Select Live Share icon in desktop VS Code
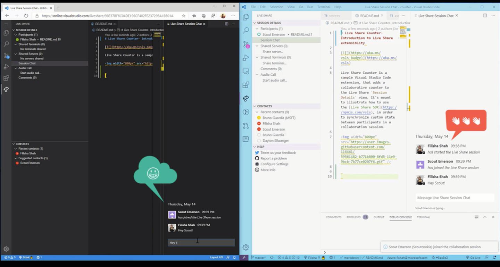 (x=246, y=98)
